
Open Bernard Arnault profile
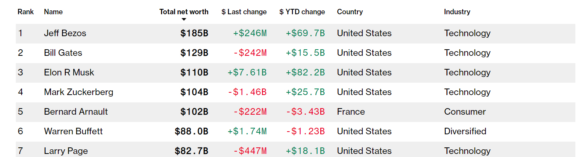(x=76, y=112)
